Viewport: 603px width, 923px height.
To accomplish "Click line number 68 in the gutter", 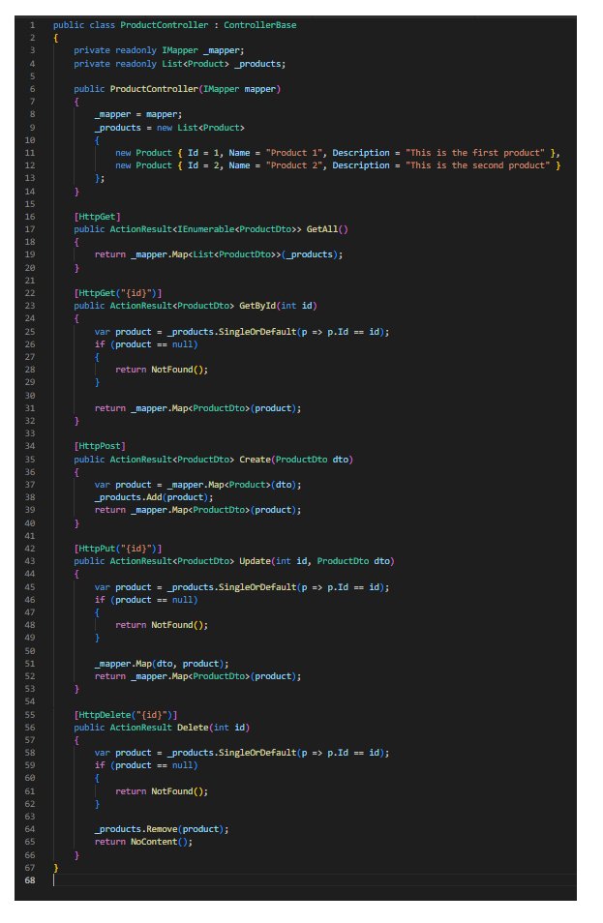I will 29,880.
